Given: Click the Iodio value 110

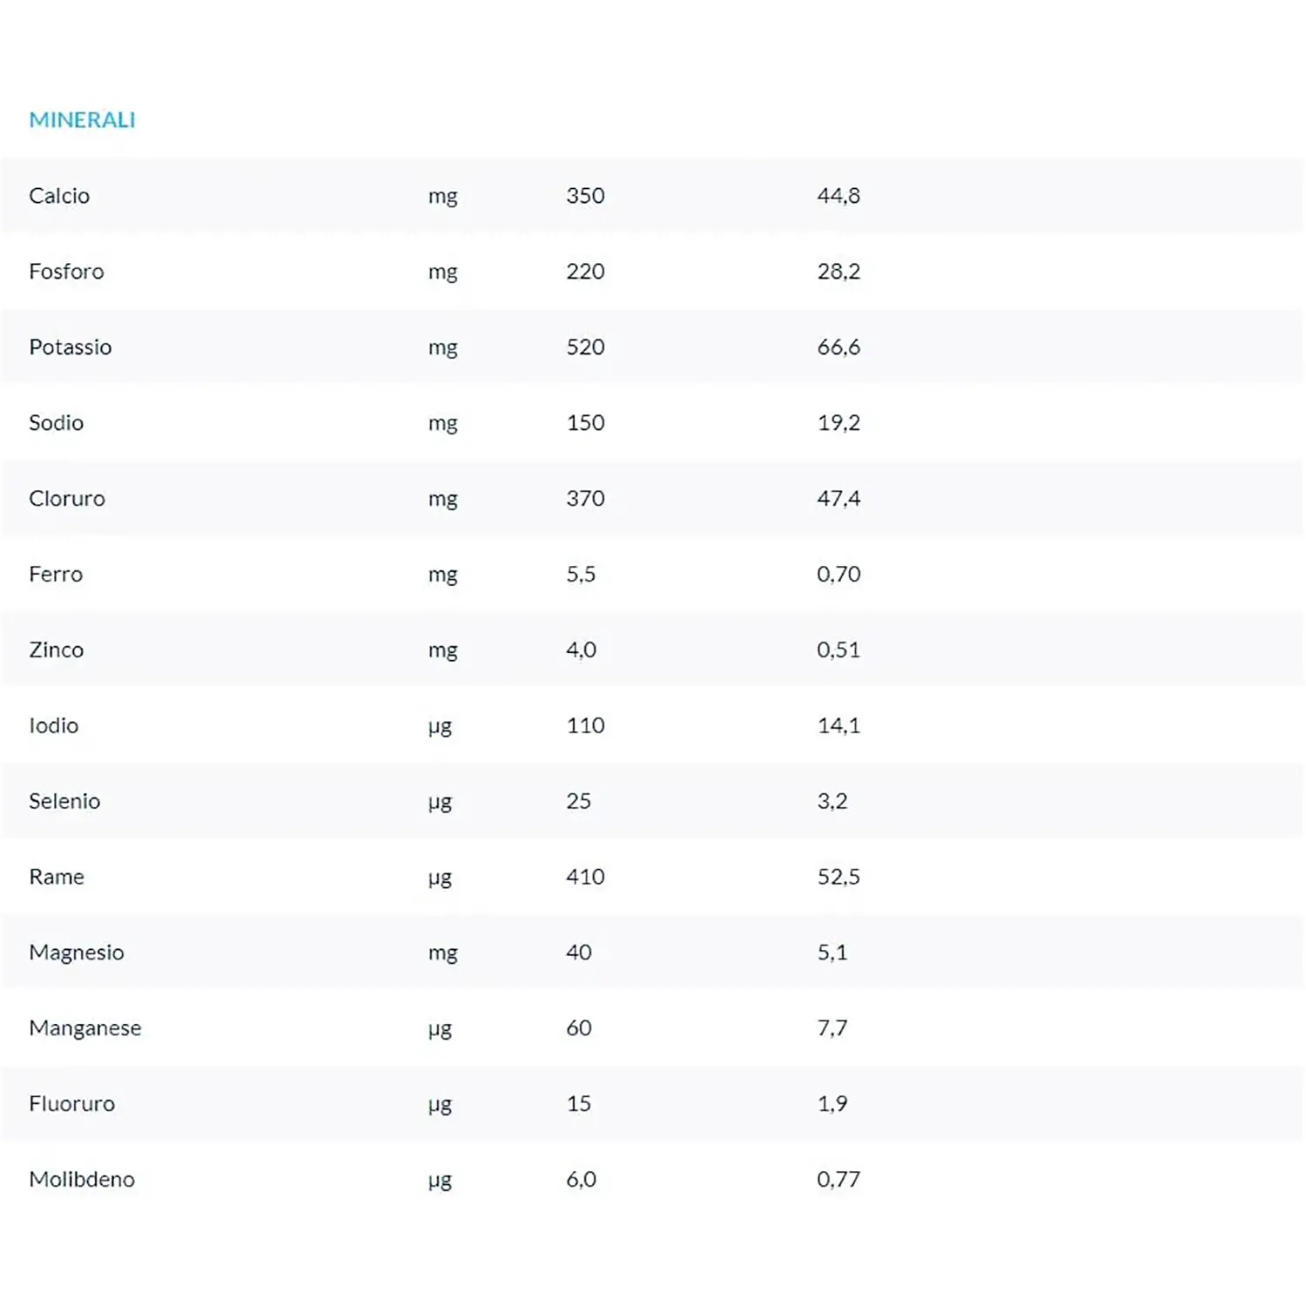Looking at the screenshot, I should [x=585, y=726].
